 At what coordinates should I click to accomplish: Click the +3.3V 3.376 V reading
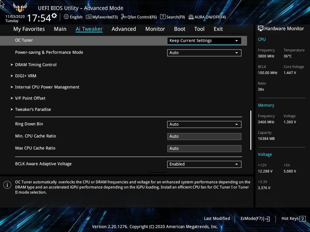[x=264, y=188]
